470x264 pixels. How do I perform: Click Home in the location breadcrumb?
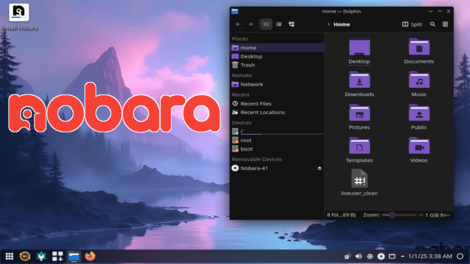341,24
